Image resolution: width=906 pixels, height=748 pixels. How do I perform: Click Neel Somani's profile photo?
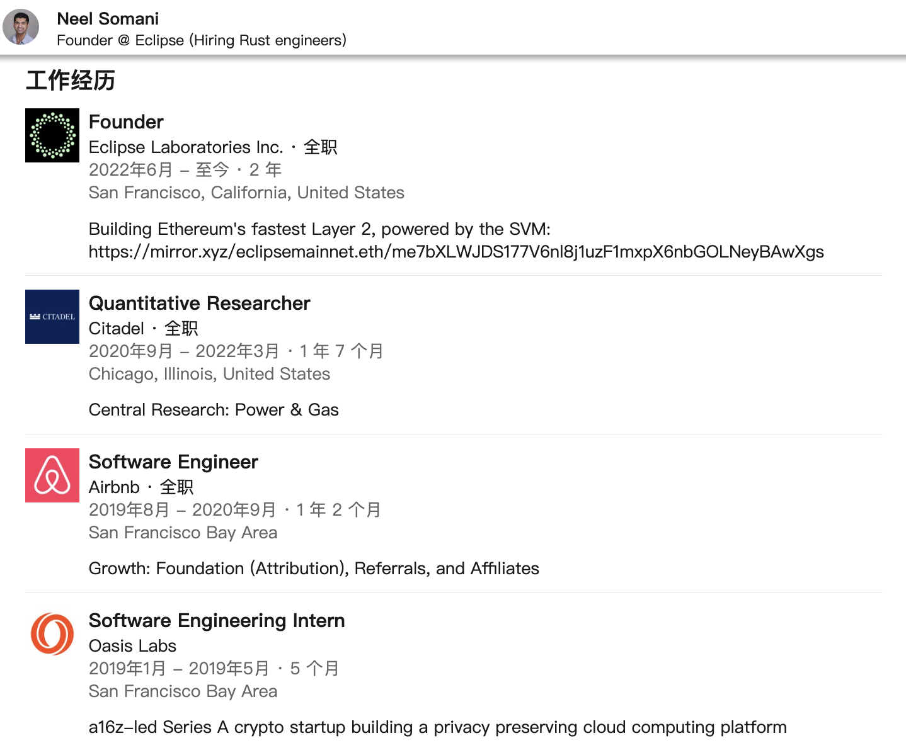click(21, 27)
